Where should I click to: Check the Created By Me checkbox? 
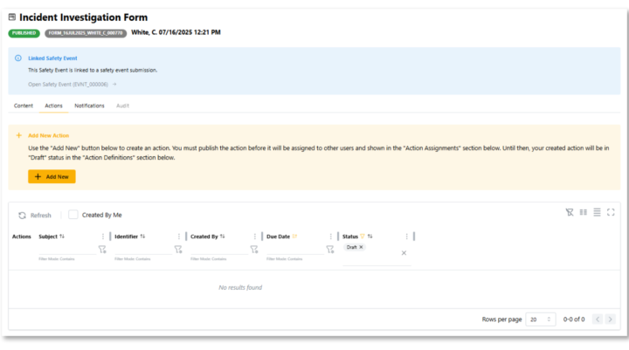coord(73,215)
